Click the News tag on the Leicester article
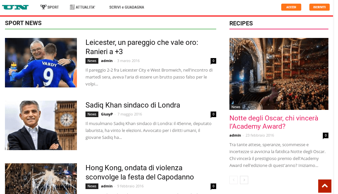Screen dimensions: 338x194 pos(92,61)
